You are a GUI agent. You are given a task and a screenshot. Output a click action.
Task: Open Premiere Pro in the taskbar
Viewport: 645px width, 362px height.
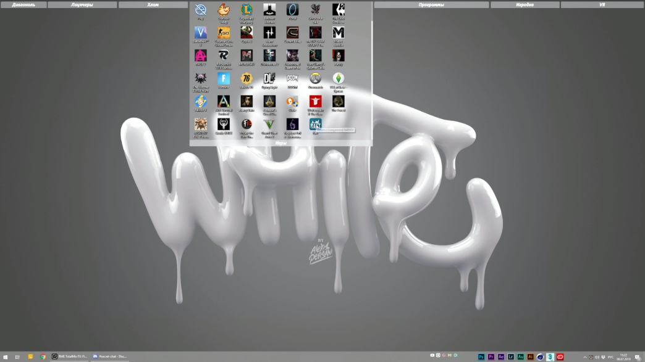coord(491,356)
